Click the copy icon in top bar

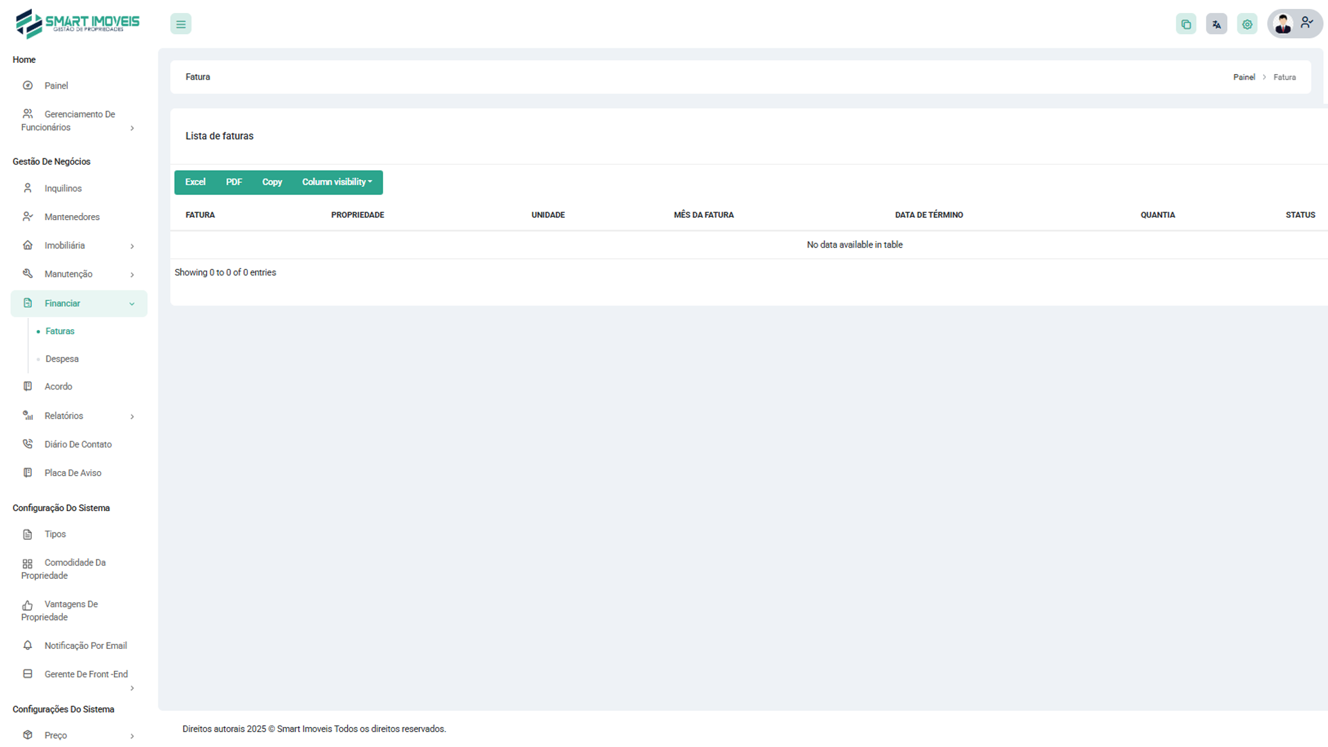1186,24
